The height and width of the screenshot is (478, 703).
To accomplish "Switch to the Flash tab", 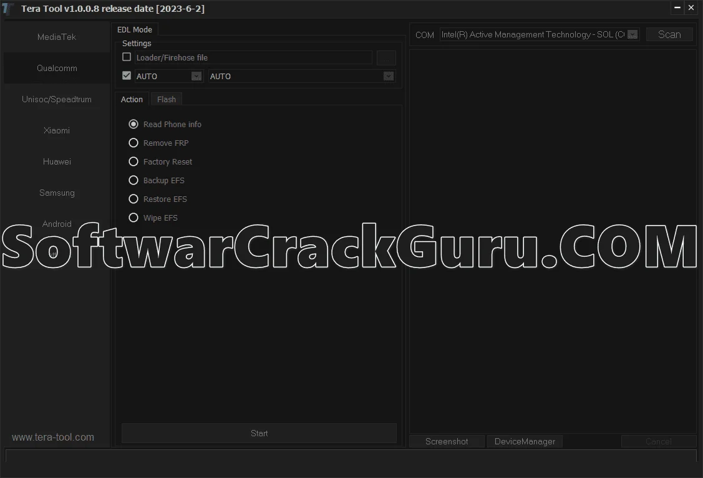I will [167, 100].
